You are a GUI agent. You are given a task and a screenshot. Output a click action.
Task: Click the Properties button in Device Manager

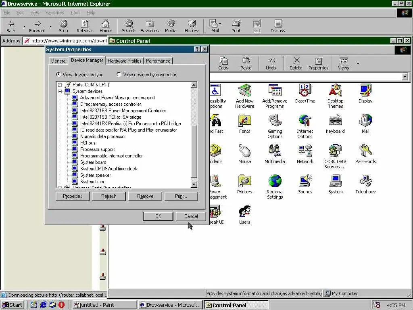tap(73, 197)
